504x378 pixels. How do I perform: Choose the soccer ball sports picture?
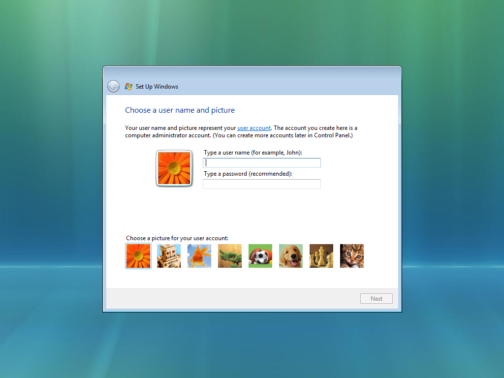(260, 256)
